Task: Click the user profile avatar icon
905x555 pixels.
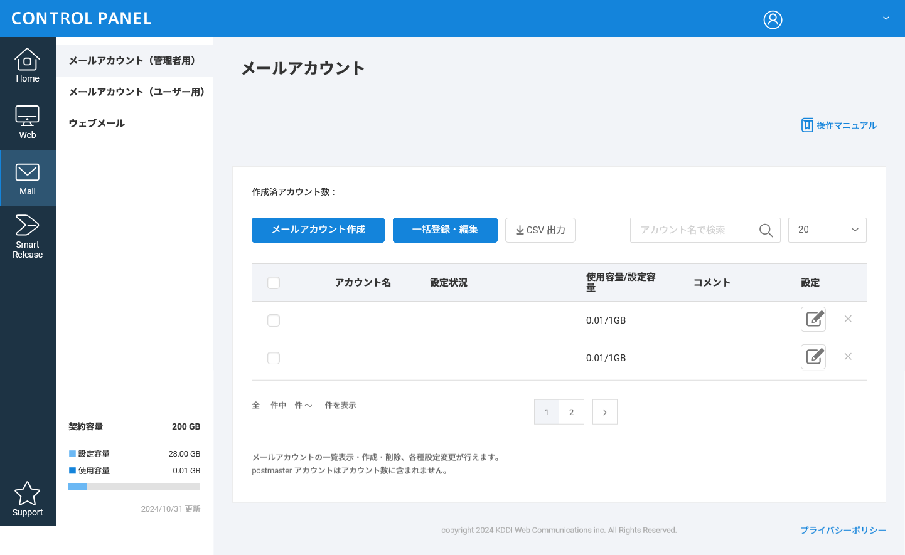Action: [773, 19]
